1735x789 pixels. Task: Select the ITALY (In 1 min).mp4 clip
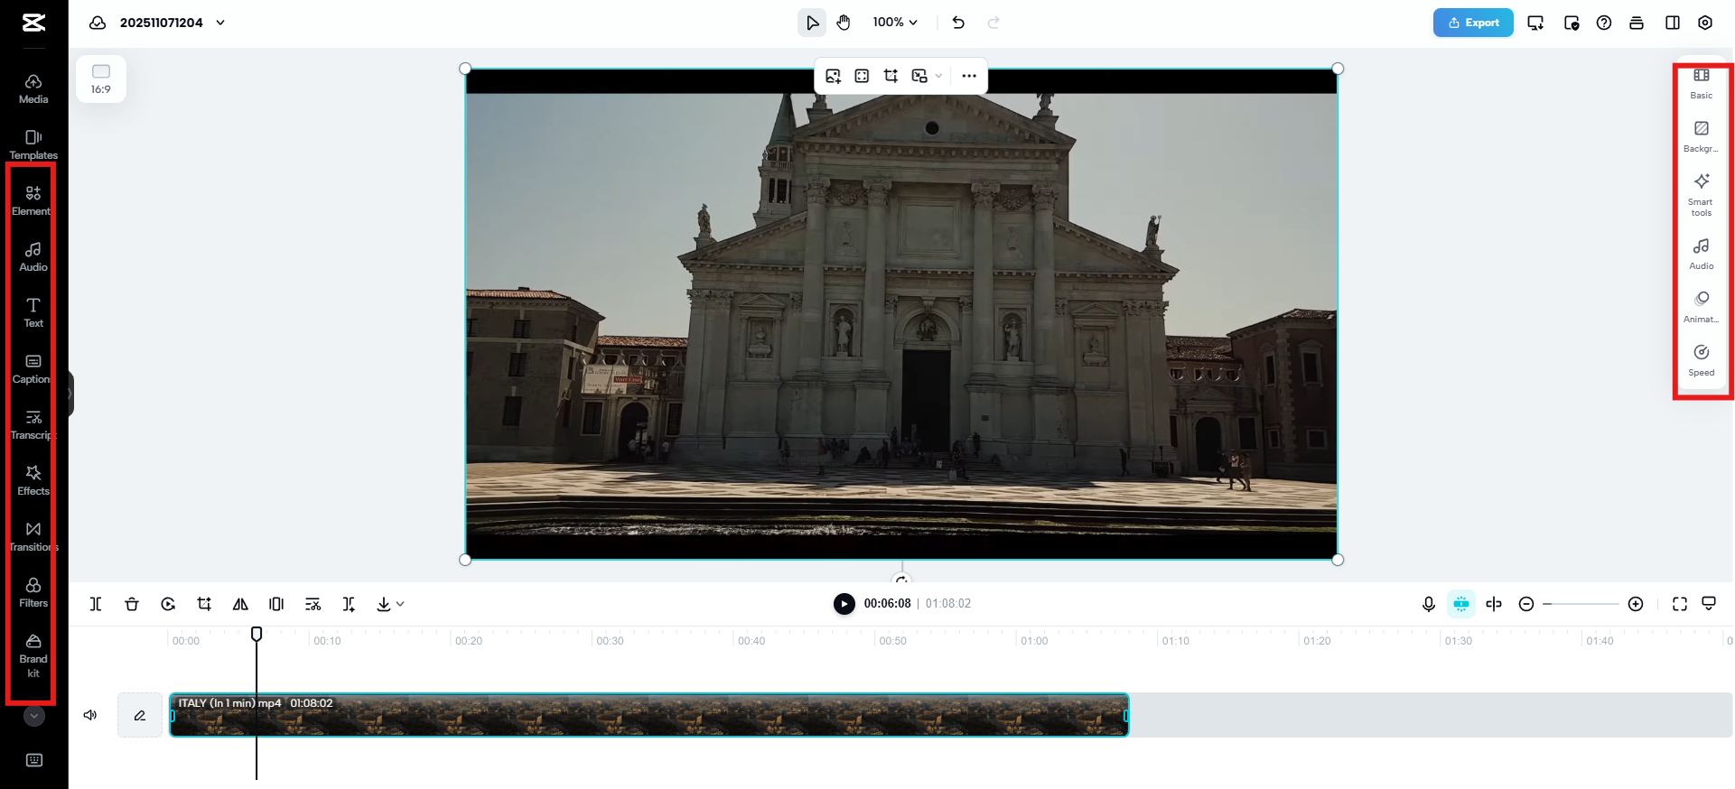(x=649, y=715)
